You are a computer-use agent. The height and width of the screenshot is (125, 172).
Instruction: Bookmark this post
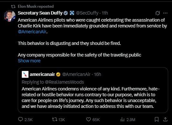(157, 120)
